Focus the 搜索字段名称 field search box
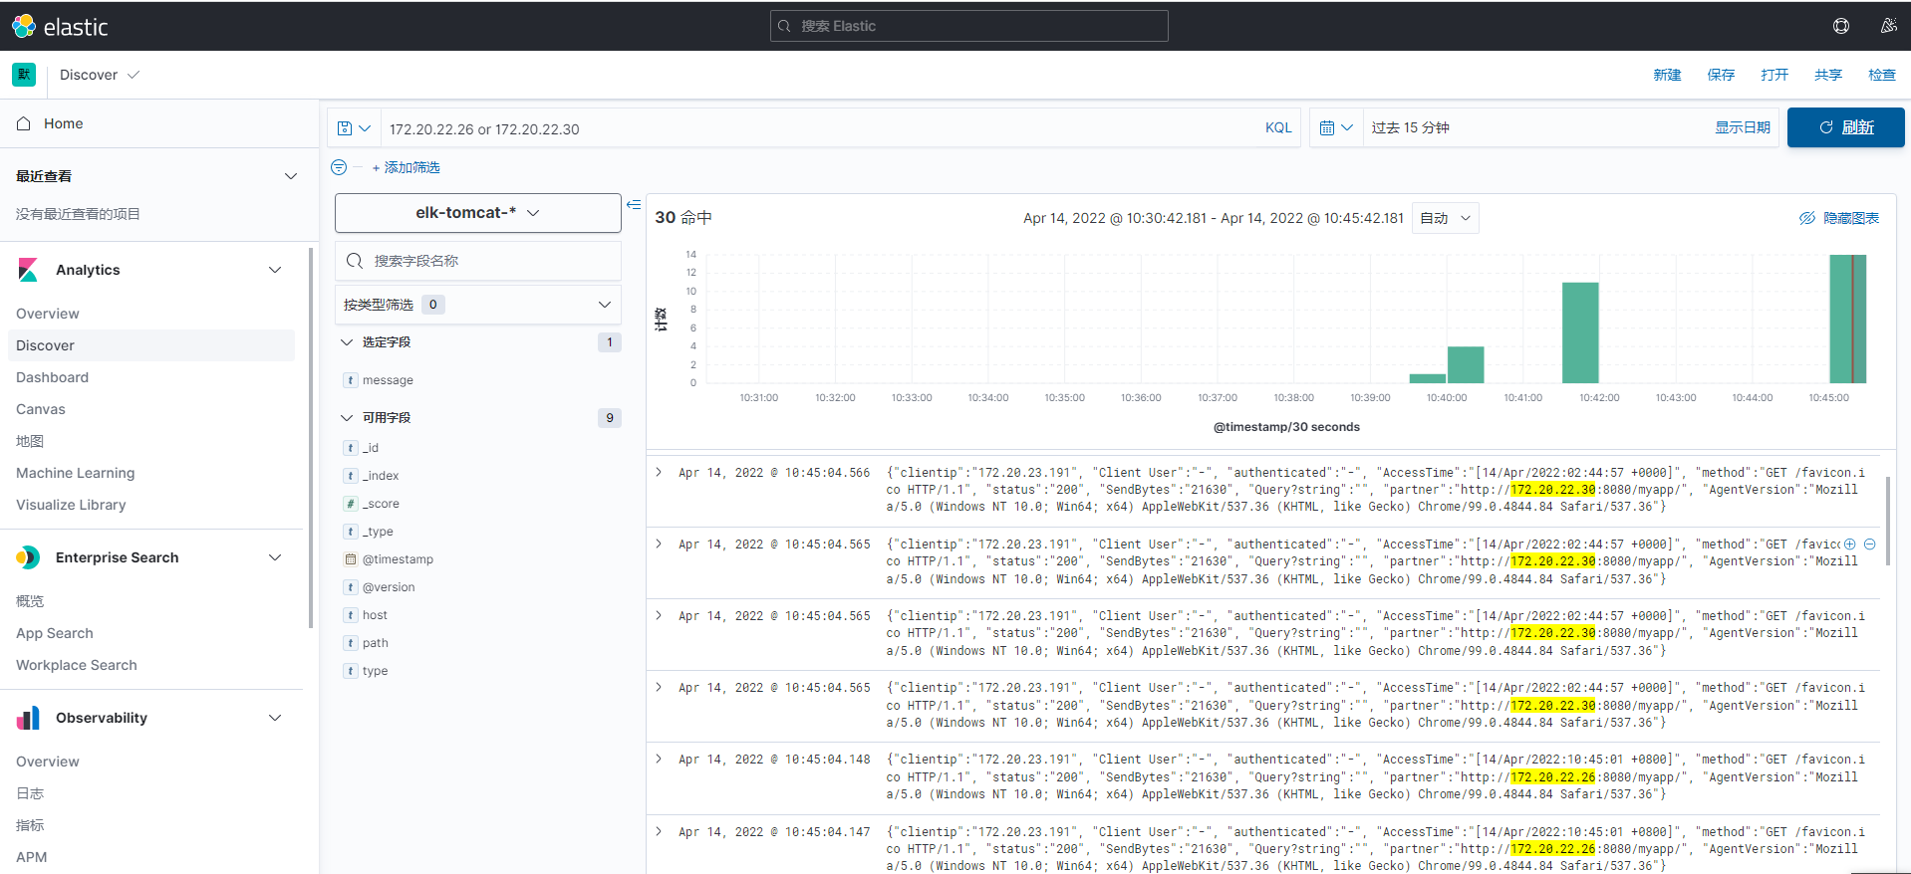 [x=478, y=261]
